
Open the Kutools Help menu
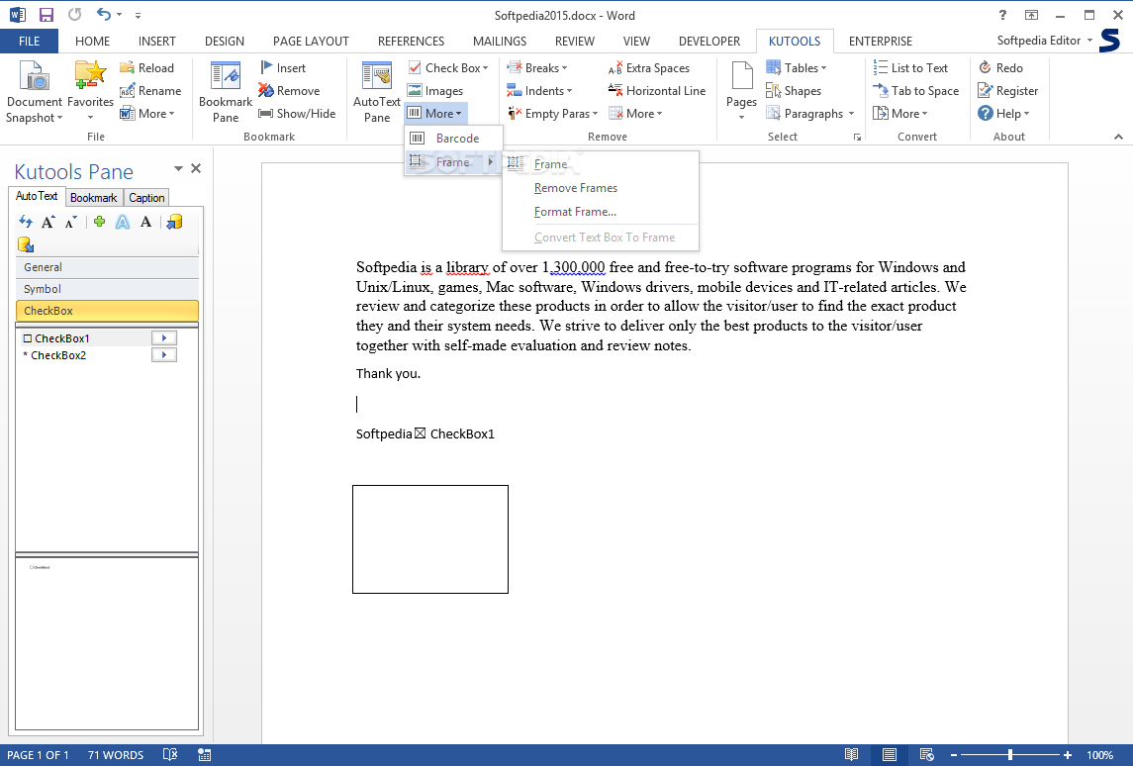[x=1003, y=114]
